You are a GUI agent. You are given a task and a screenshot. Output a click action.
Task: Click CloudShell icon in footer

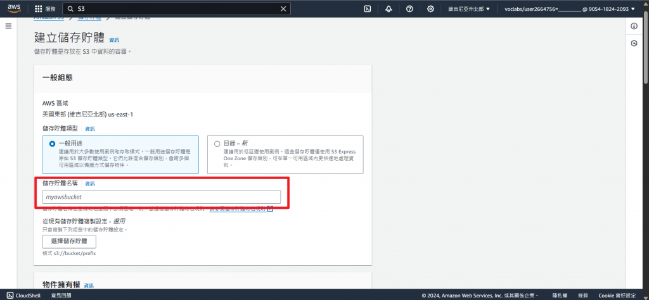10,296
